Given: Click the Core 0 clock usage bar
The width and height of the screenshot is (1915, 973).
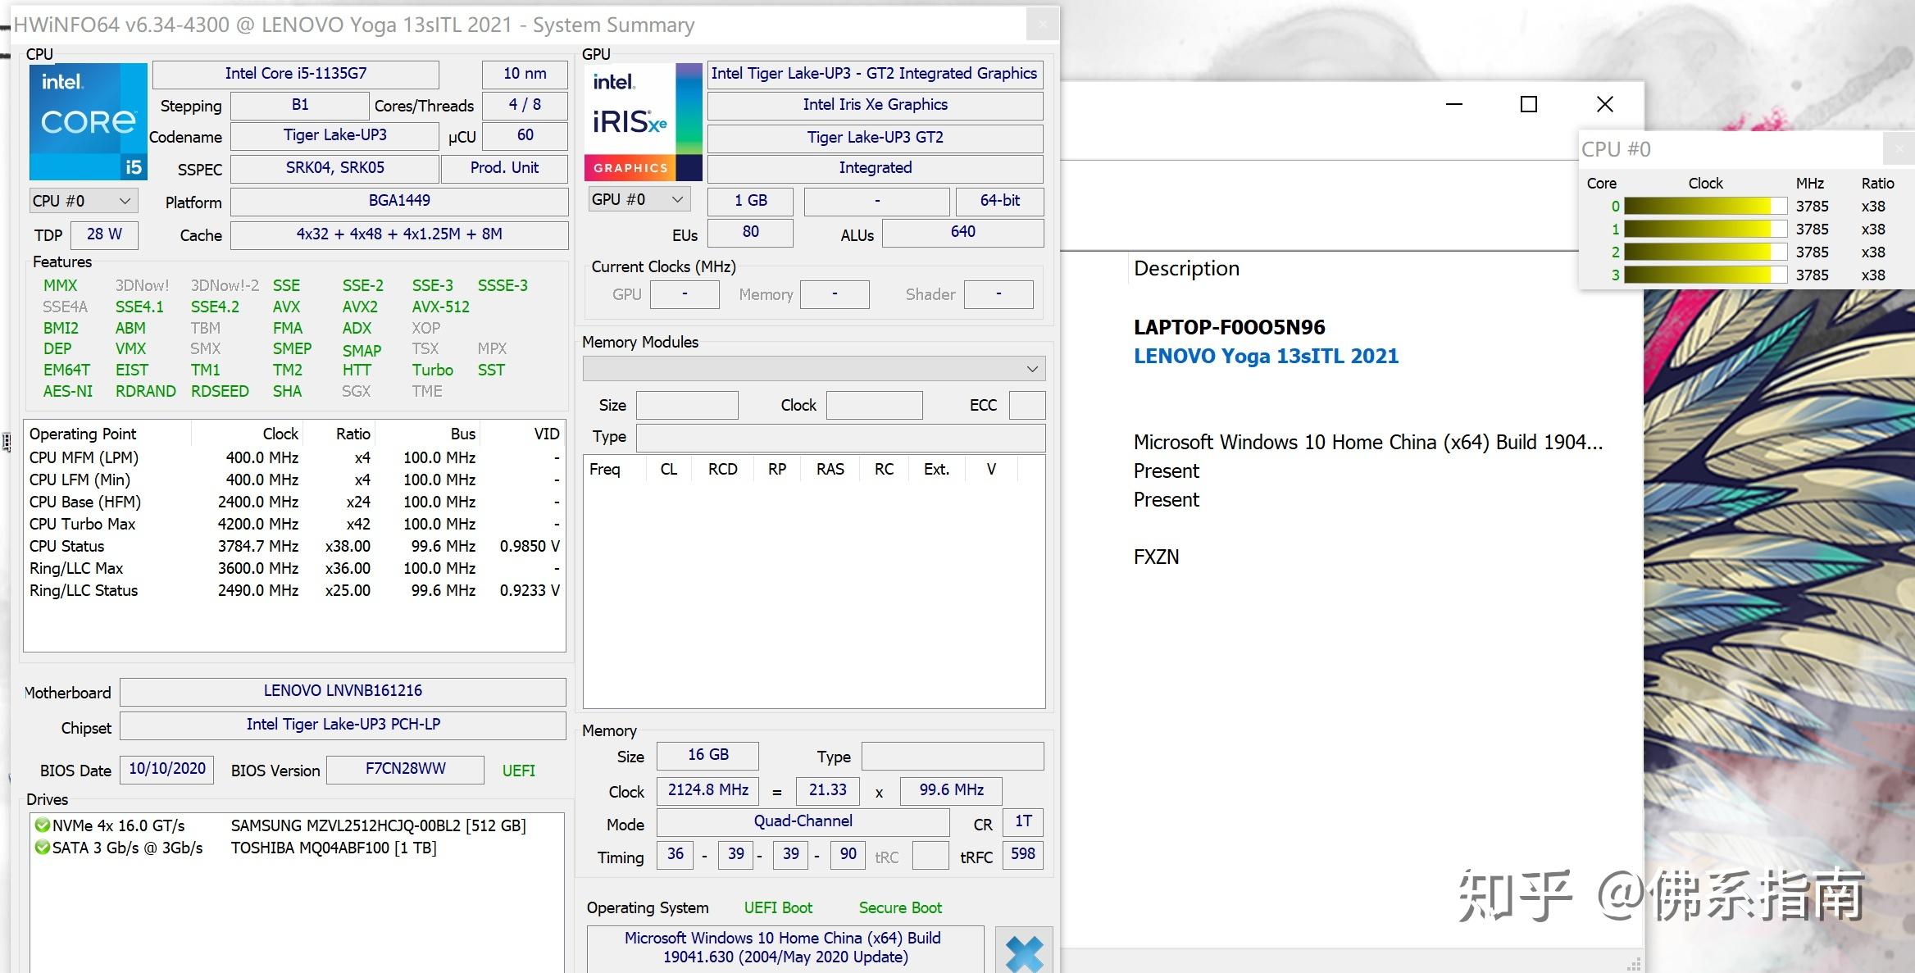Looking at the screenshot, I should tap(1704, 206).
